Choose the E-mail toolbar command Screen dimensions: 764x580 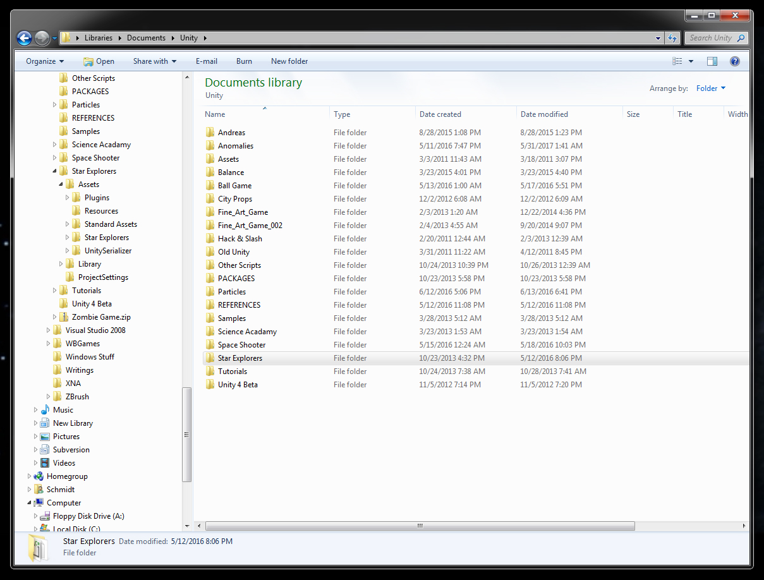[x=207, y=61]
